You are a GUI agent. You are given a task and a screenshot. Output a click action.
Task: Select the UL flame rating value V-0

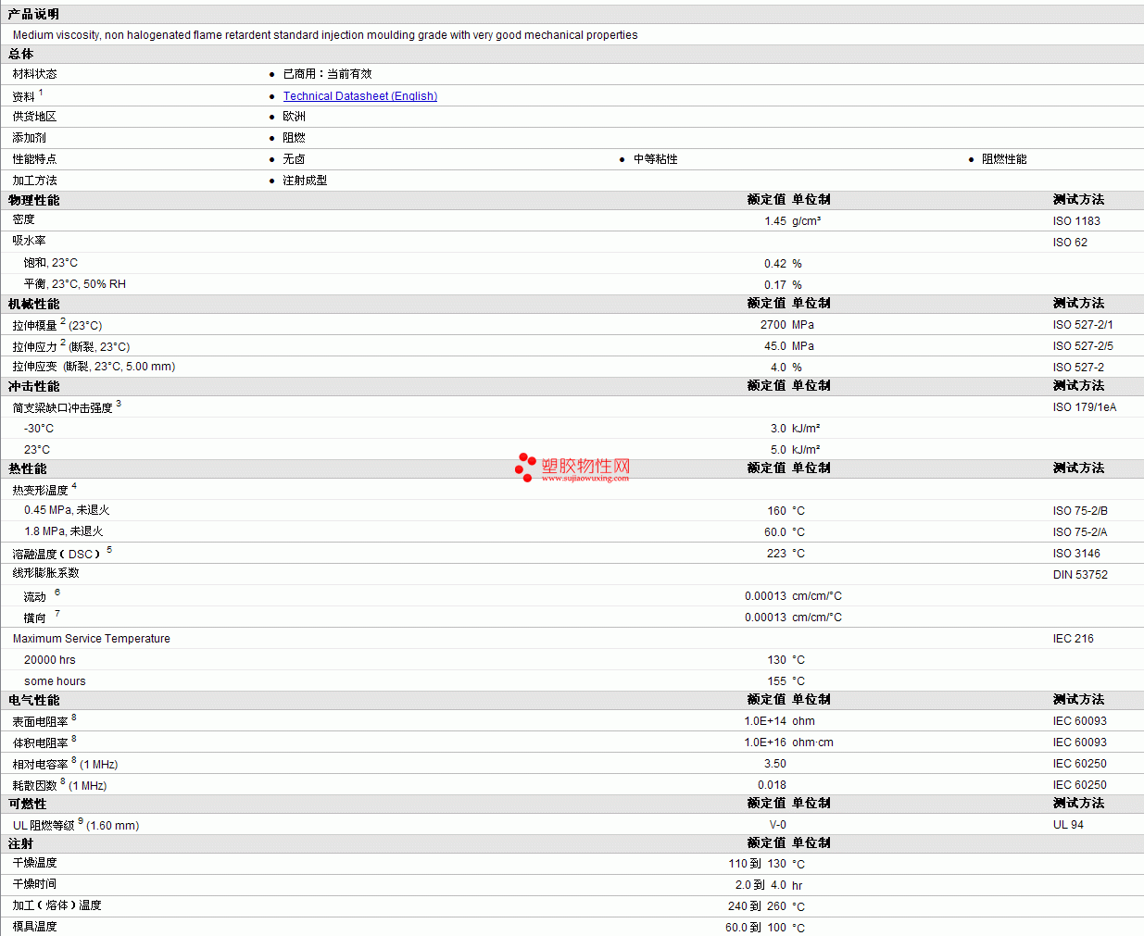(778, 825)
